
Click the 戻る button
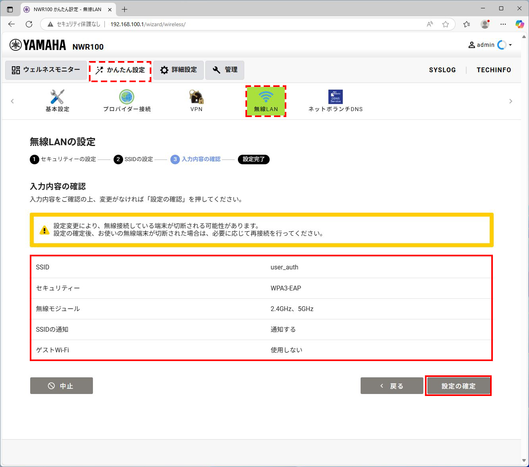click(x=392, y=386)
